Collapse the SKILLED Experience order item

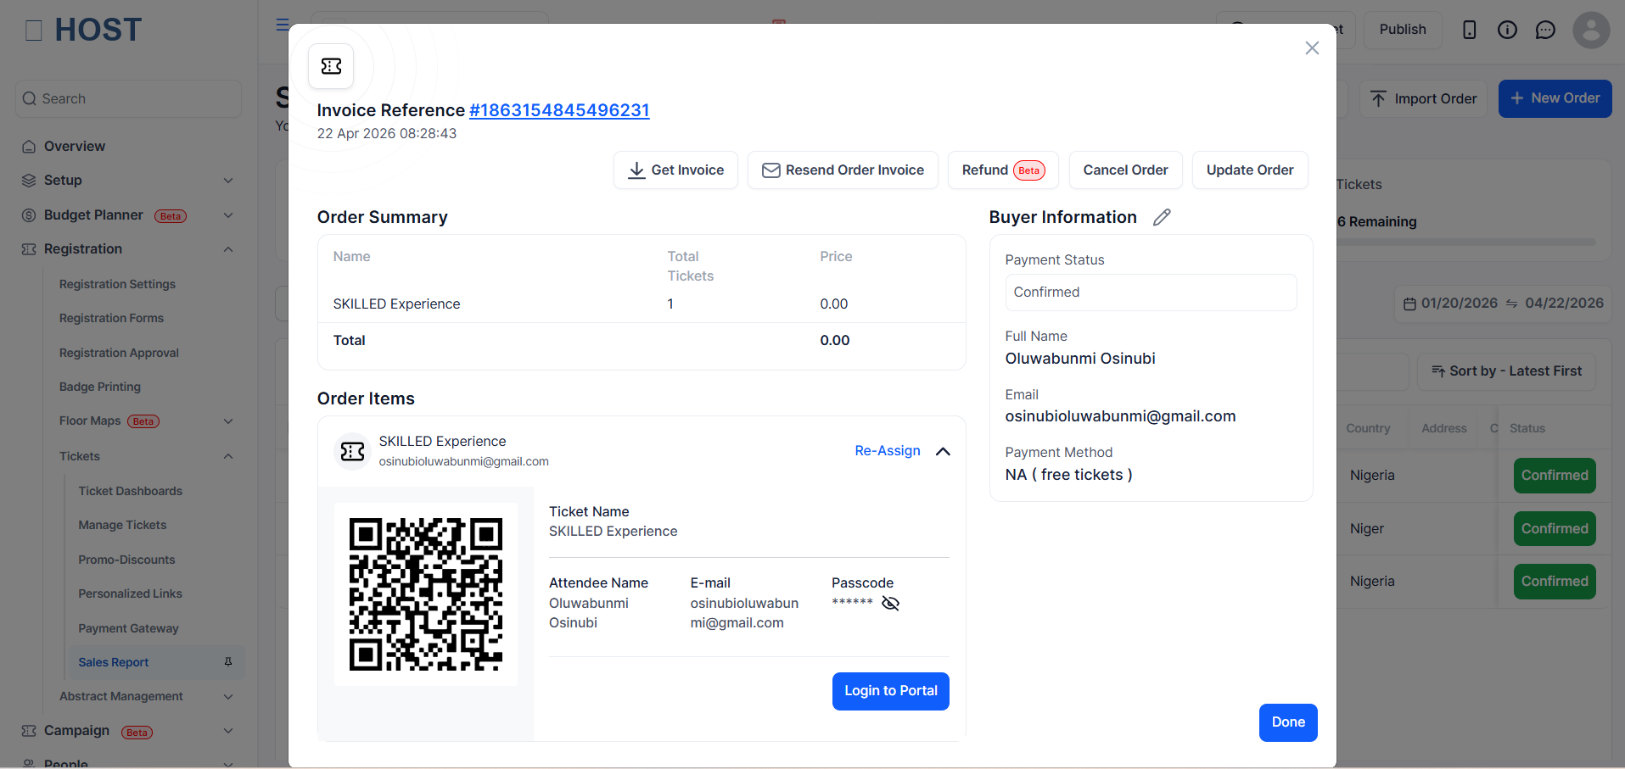click(x=943, y=451)
